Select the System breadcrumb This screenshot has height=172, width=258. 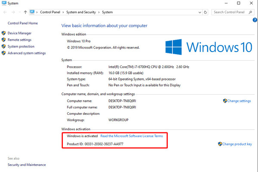[107, 12]
